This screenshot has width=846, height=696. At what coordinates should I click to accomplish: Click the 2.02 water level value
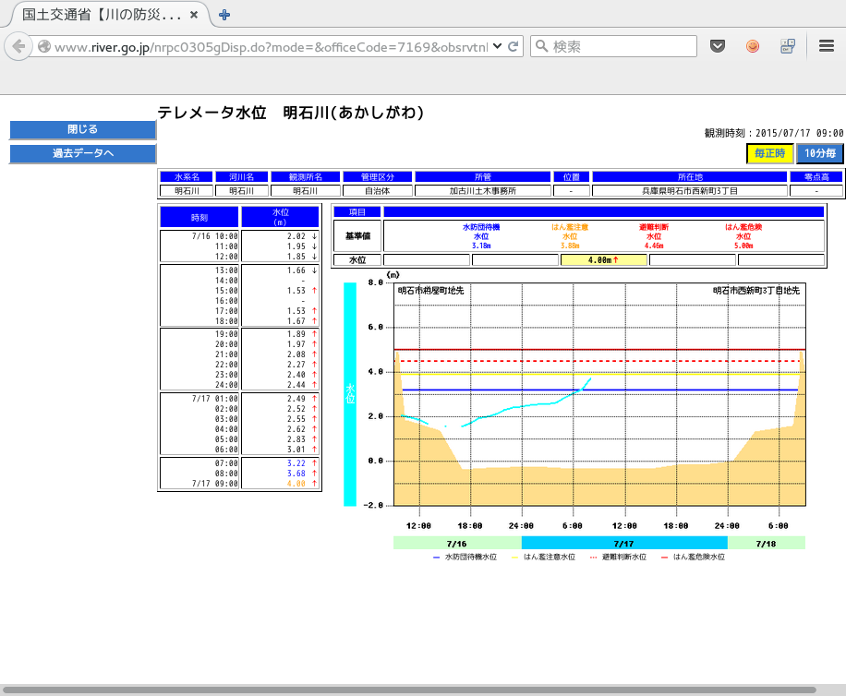click(296, 236)
